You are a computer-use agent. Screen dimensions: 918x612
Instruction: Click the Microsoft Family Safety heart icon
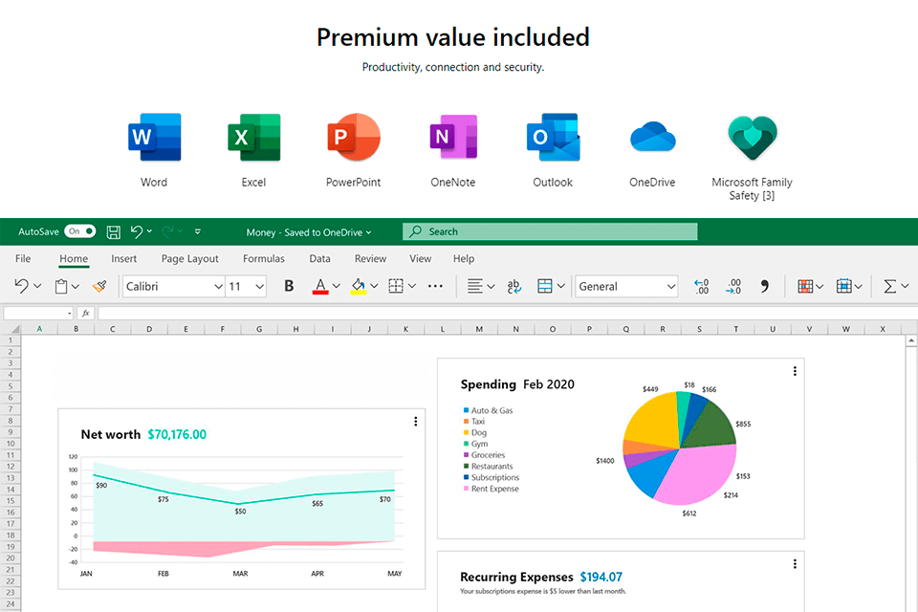point(753,138)
